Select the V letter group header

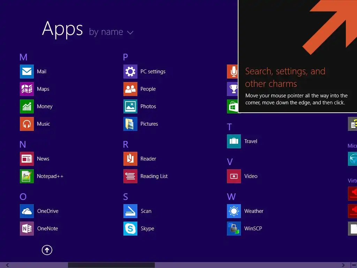230,162
